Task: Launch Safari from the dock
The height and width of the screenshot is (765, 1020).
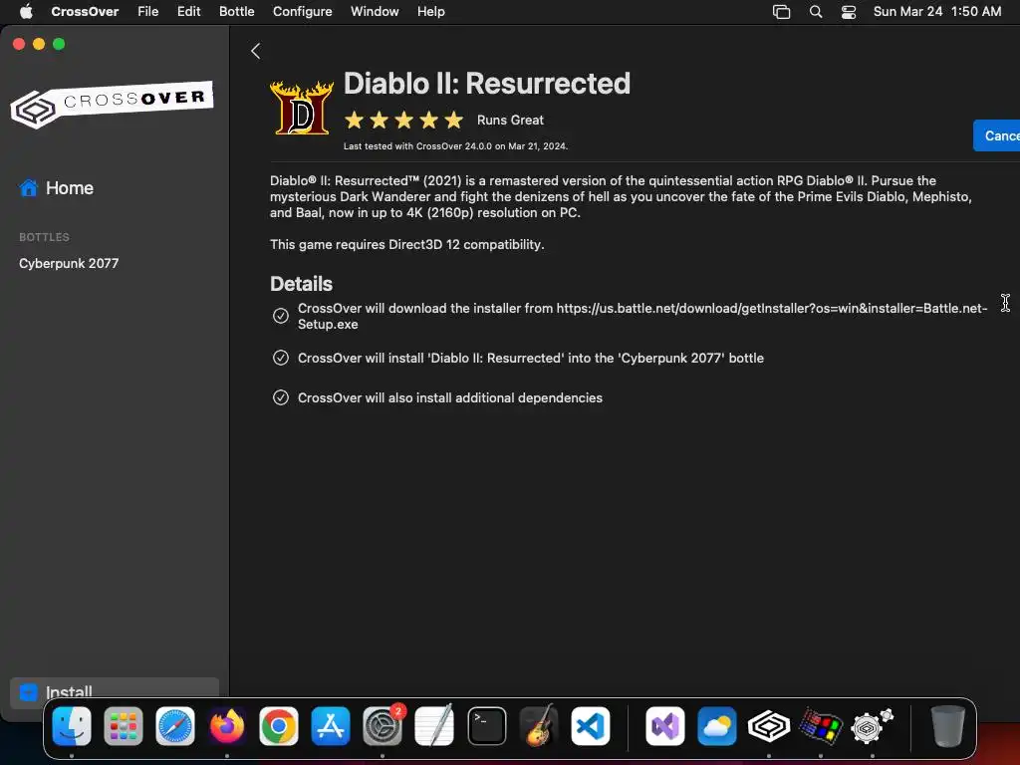Action: point(175,726)
